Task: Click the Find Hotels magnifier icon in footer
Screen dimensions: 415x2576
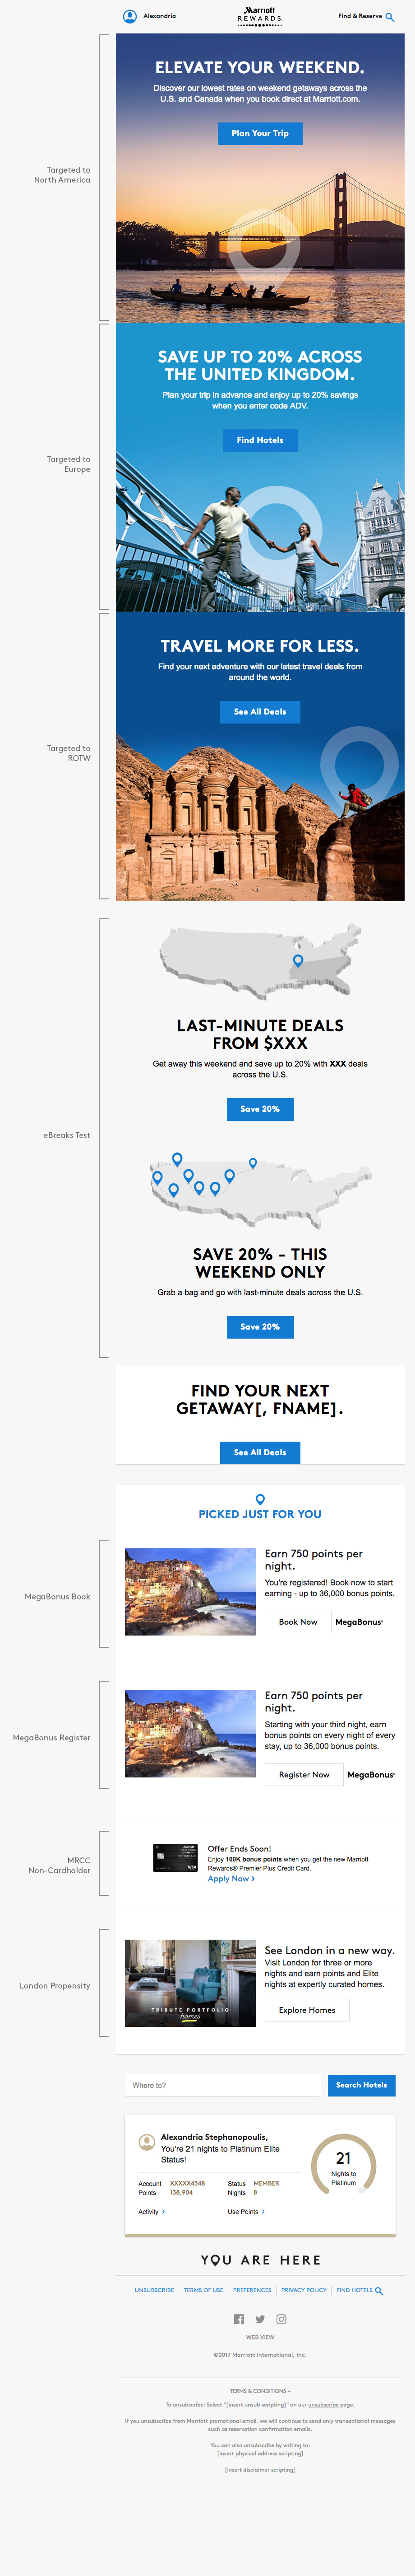Action: click(379, 2290)
